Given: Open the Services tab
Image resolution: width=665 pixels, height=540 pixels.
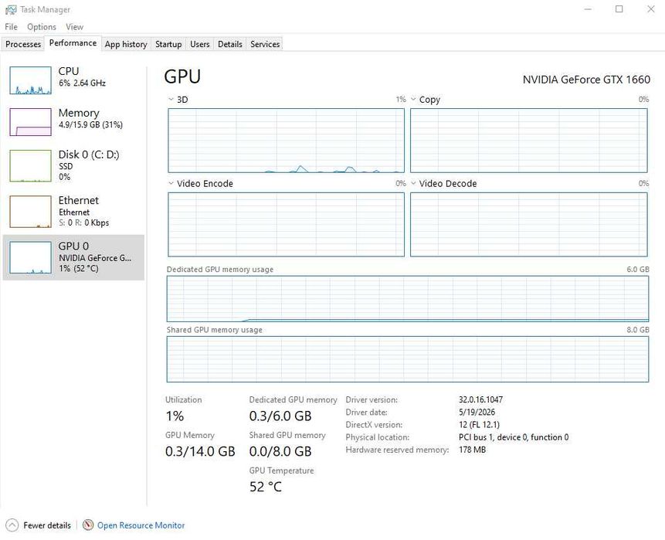Looking at the screenshot, I should click(x=265, y=44).
